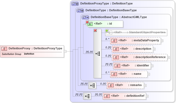
Task: Select the DefinitionProxyType : DefinitionType title
Action: click(x=106, y=3)
